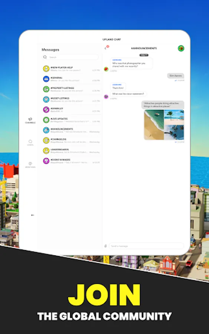The width and height of the screenshot is (209, 334).
Task: Click the #ANNOUNCEMENTS chat header title
Action: pos(144,48)
